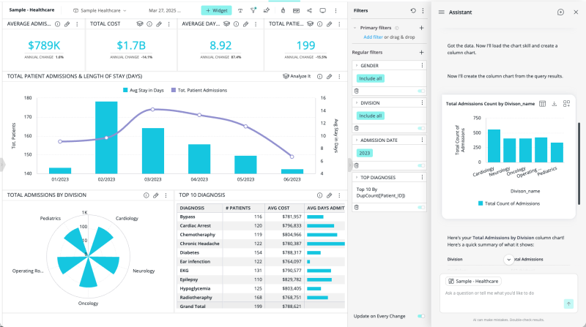Viewport: 586px width, 327px height.
Task: Toggle the DIVISION filter switch
Action: [x=421, y=128]
